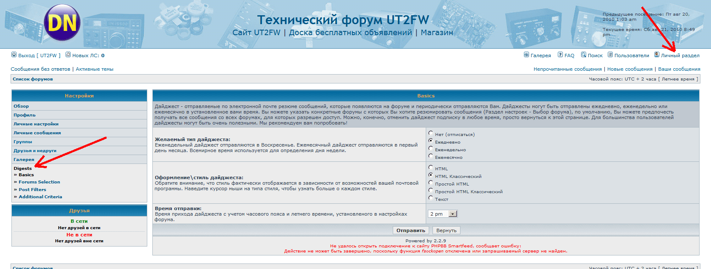This screenshot has height=269, width=711.
Task: Open Доска бесплатных объявлений header link
Action: pos(350,33)
